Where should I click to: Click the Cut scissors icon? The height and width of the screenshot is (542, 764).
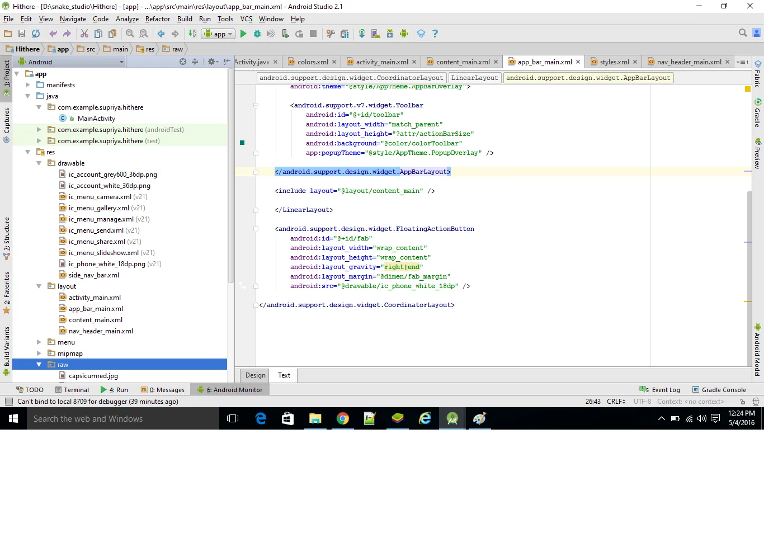tap(84, 34)
